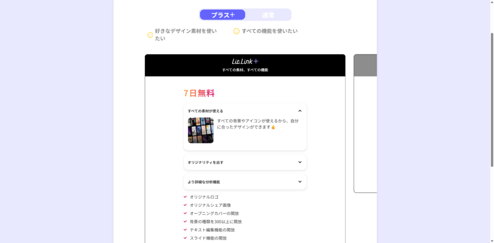Click checkmark icon next to スライド機能の開放
494x243 pixels.
[185, 238]
